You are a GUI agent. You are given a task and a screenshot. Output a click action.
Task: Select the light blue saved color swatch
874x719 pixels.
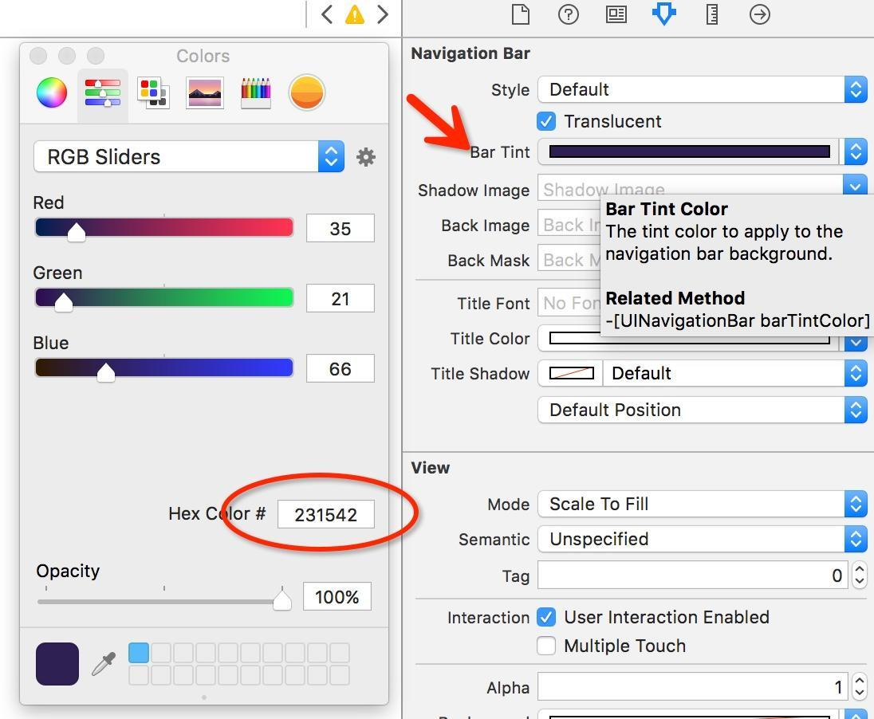click(x=139, y=653)
